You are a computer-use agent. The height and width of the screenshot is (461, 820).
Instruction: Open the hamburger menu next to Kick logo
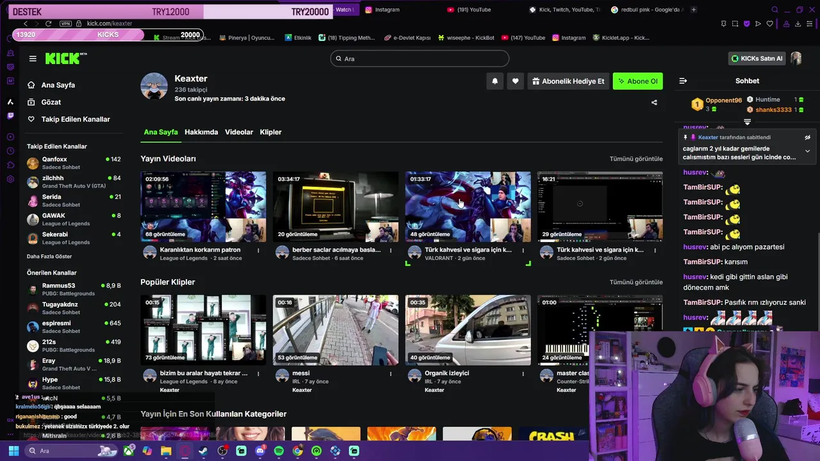coord(33,58)
